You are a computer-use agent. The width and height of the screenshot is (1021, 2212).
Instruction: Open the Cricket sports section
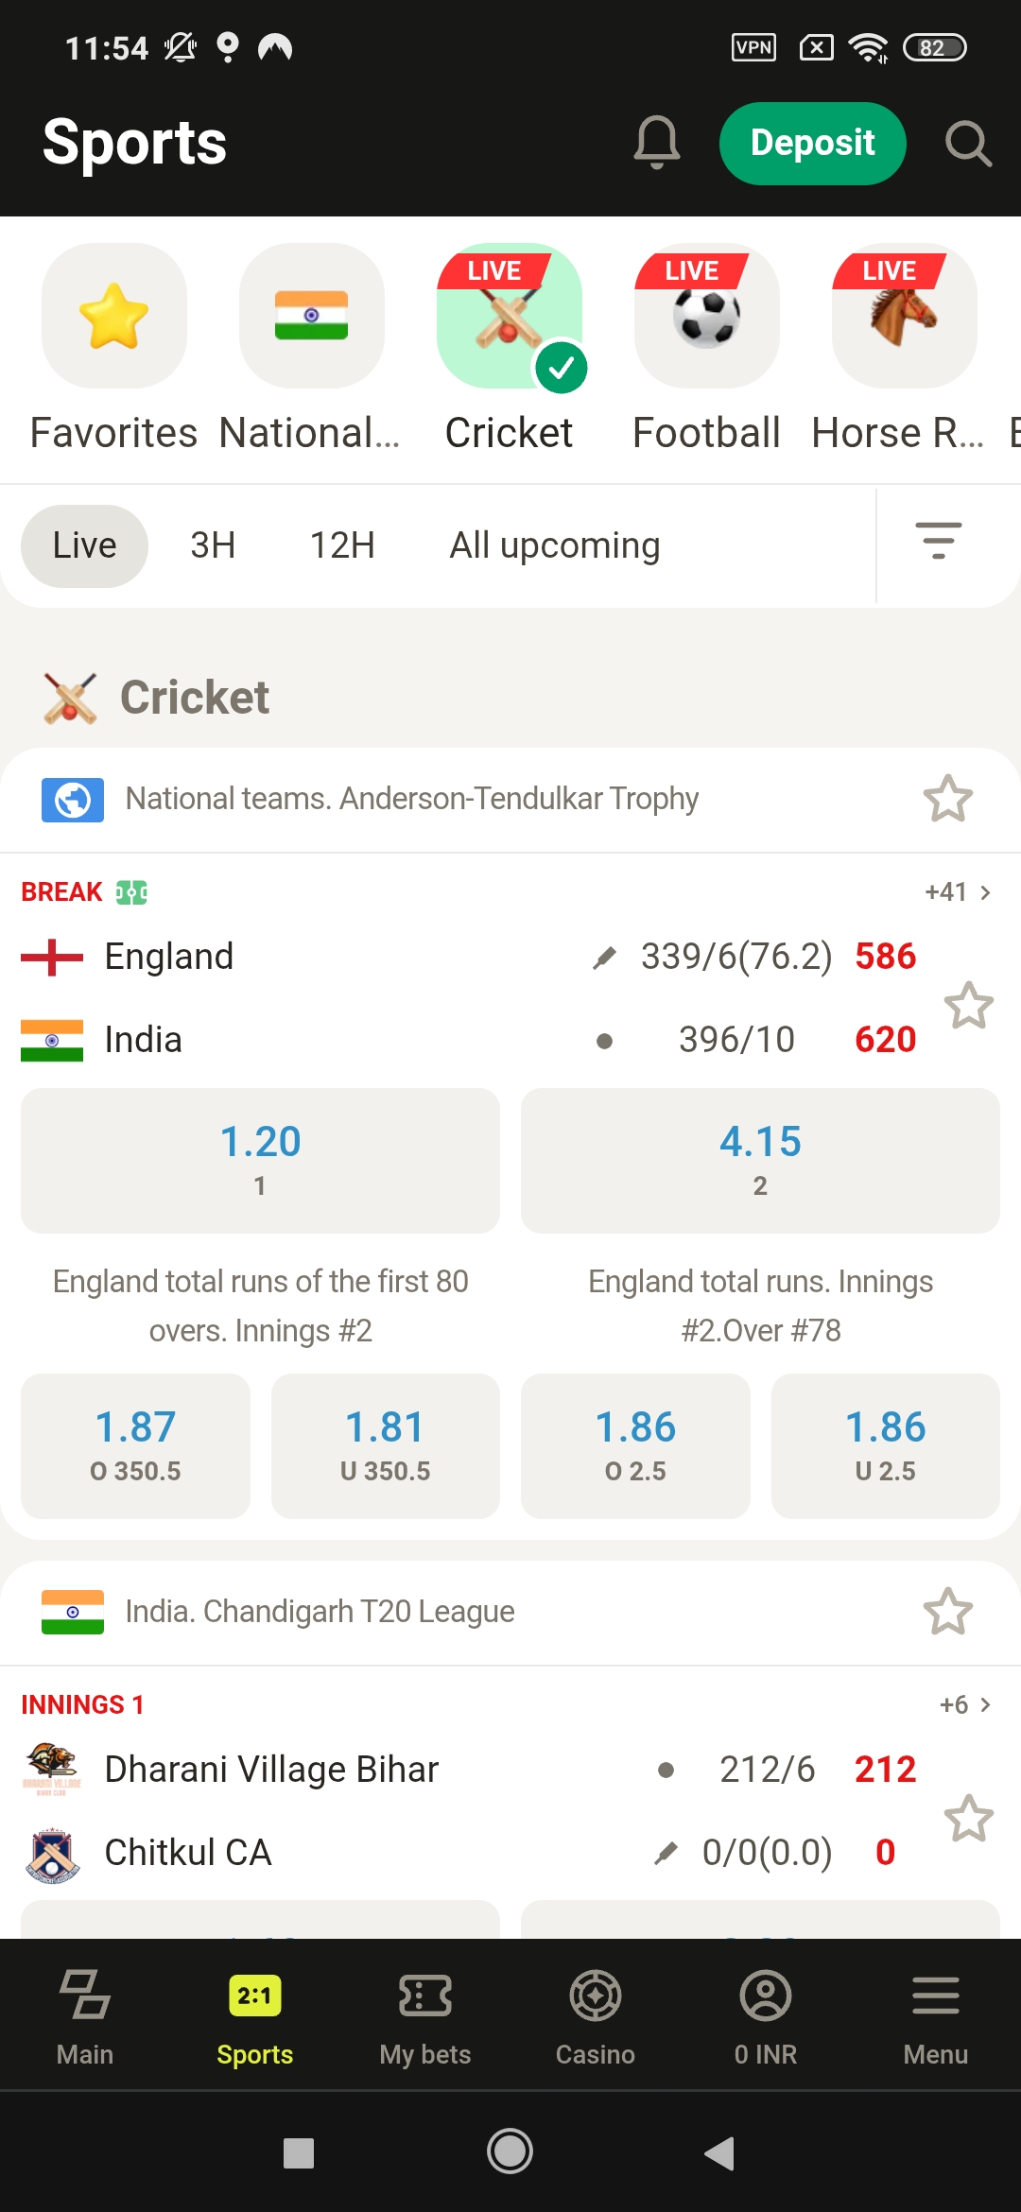pos(509,315)
